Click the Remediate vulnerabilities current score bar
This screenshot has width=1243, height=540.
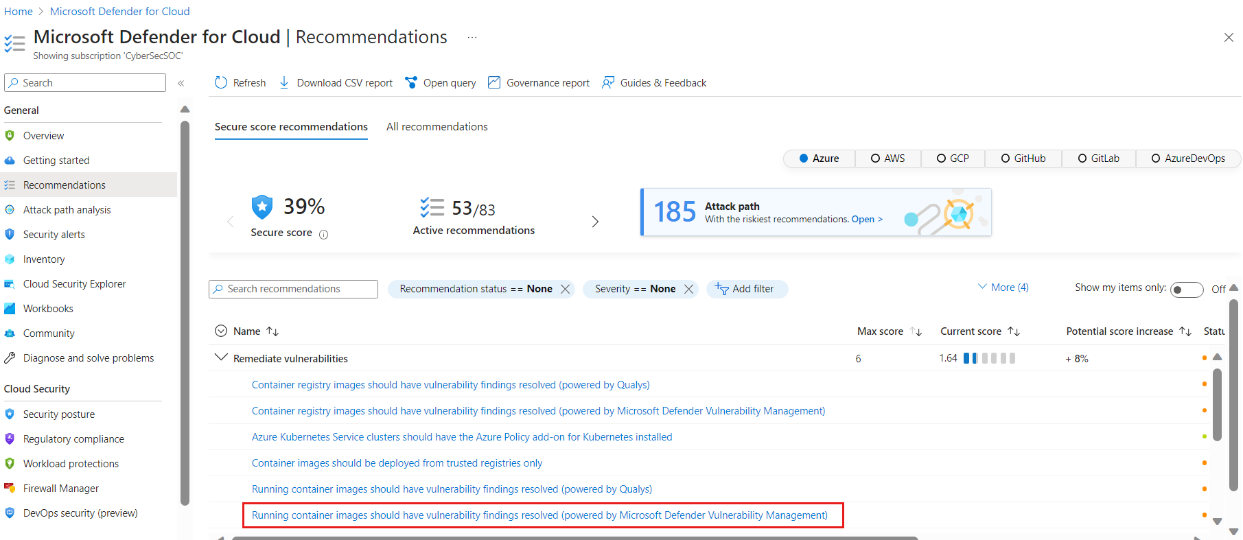pos(989,358)
